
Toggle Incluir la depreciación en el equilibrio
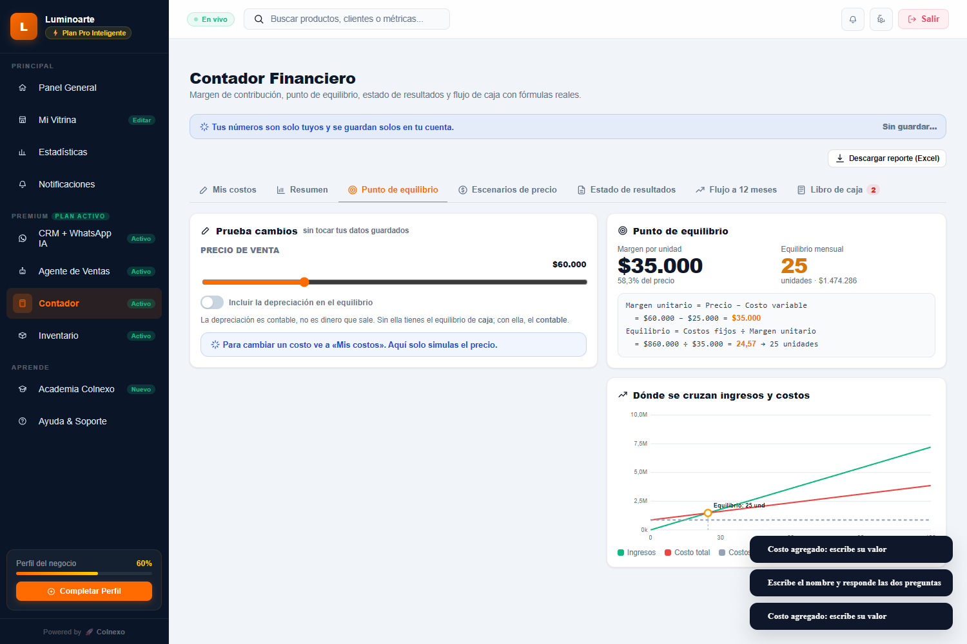[212, 303]
